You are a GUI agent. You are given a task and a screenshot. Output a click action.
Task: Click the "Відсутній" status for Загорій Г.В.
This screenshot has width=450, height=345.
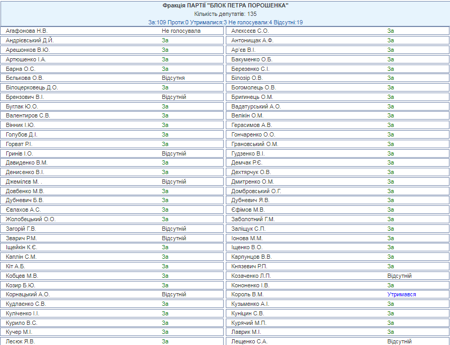pos(174,229)
